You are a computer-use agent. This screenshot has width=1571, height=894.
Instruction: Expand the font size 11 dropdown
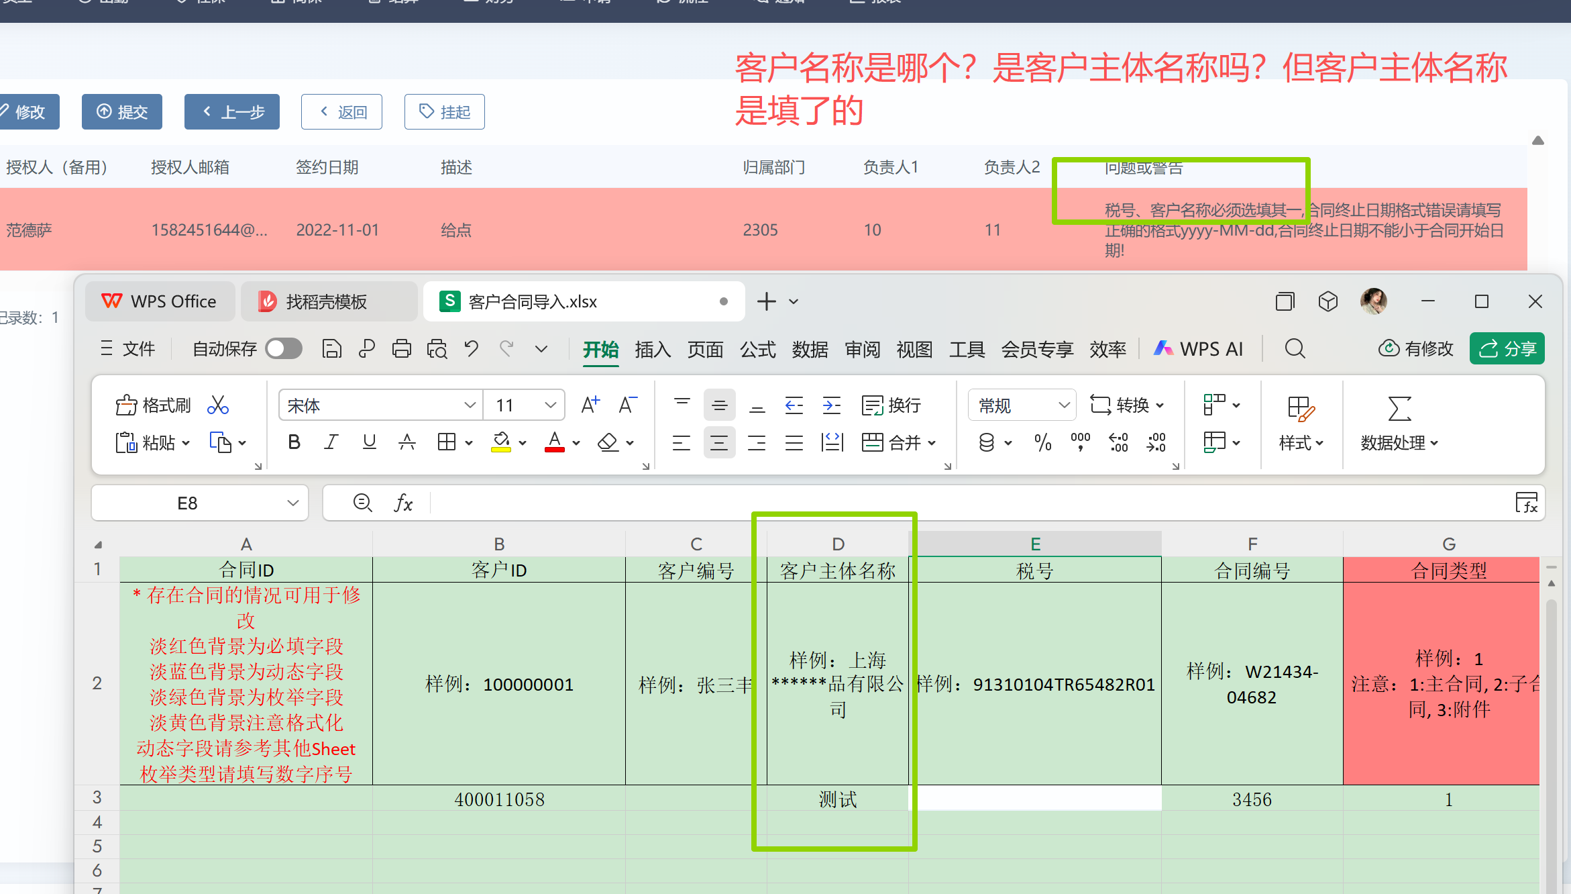(551, 405)
